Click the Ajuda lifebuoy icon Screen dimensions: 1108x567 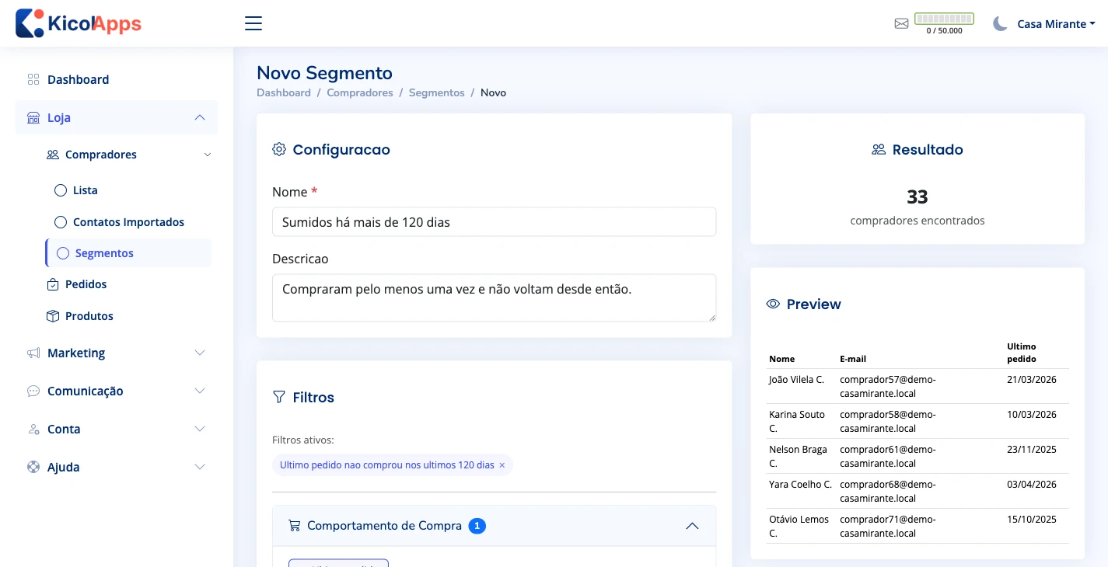coord(33,467)
